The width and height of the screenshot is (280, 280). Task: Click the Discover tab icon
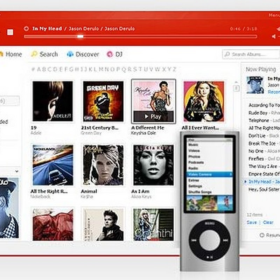pyautogui.click(x=70, y=54)
